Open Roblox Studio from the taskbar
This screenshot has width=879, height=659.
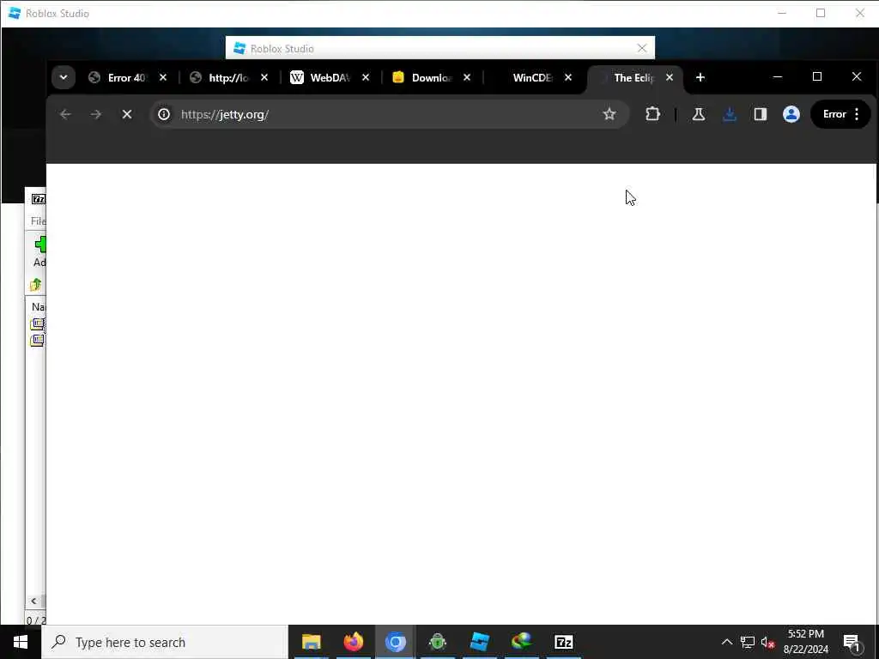[x=479, y=642]
